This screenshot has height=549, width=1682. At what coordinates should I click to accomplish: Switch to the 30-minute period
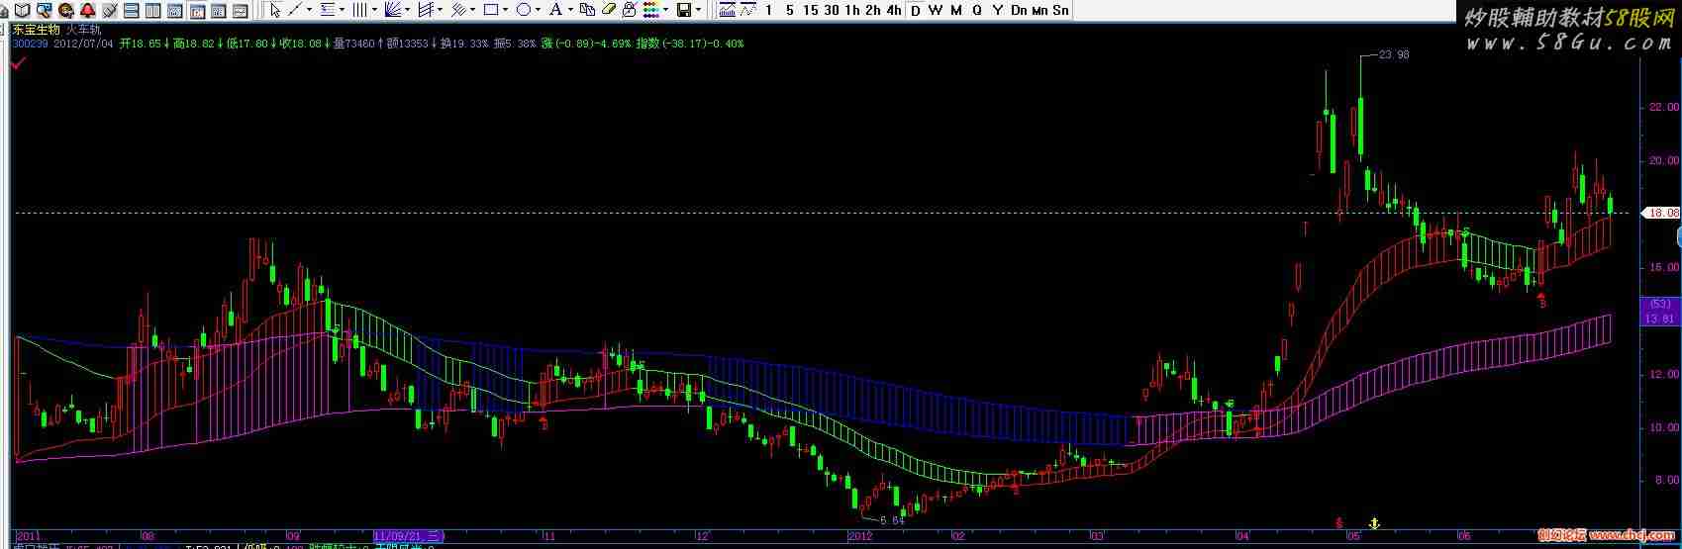(832, 10)
